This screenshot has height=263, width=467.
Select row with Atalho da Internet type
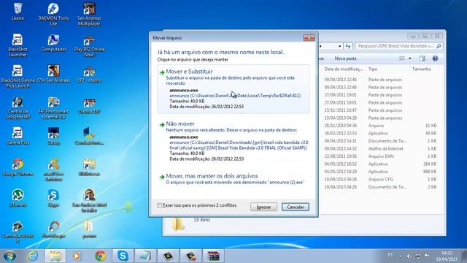380,148
